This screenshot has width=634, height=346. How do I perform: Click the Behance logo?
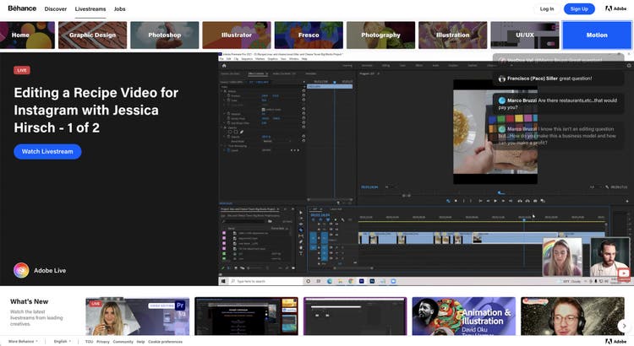point(22,8)
